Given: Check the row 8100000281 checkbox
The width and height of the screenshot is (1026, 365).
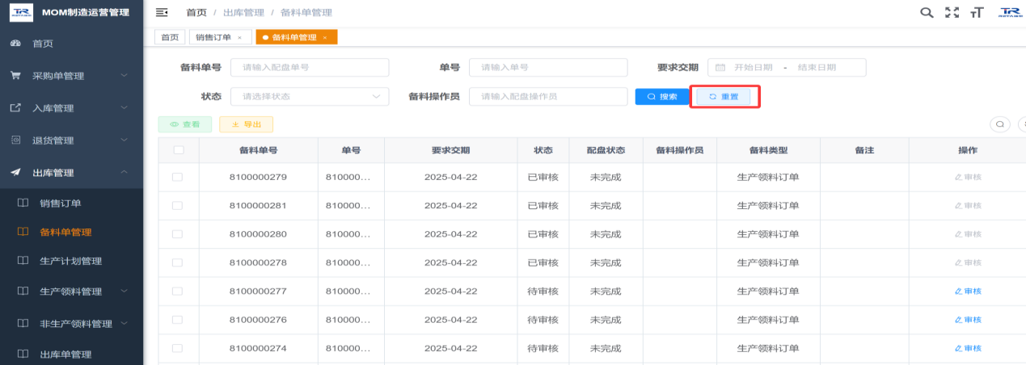Looking at the screenshot, I should [x=178, y=205].
